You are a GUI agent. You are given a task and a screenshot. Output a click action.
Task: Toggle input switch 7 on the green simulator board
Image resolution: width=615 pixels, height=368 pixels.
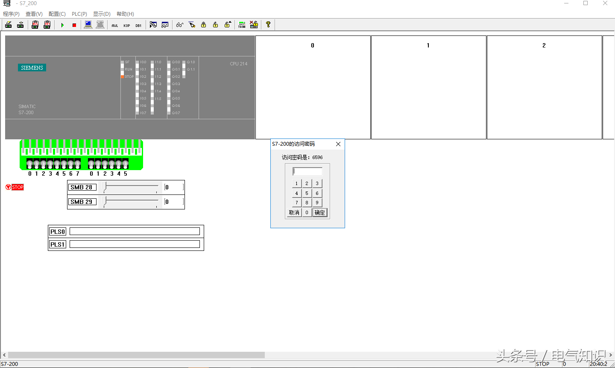[x=77, y=164]
